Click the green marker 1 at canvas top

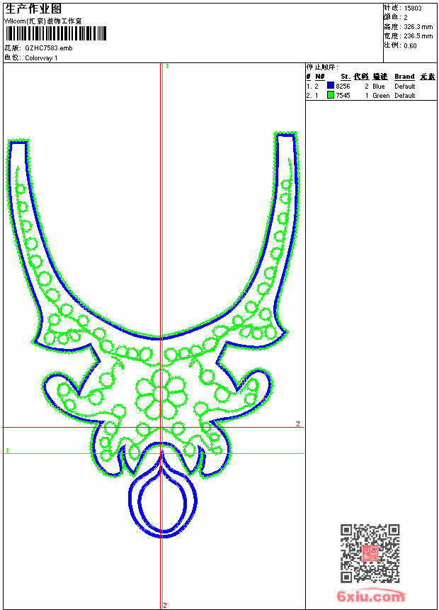[x=167, y=67]
